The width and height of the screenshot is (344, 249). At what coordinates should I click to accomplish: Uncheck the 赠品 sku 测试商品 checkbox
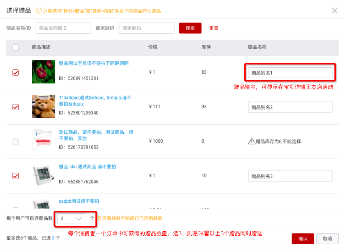click(x=16, y=176)
